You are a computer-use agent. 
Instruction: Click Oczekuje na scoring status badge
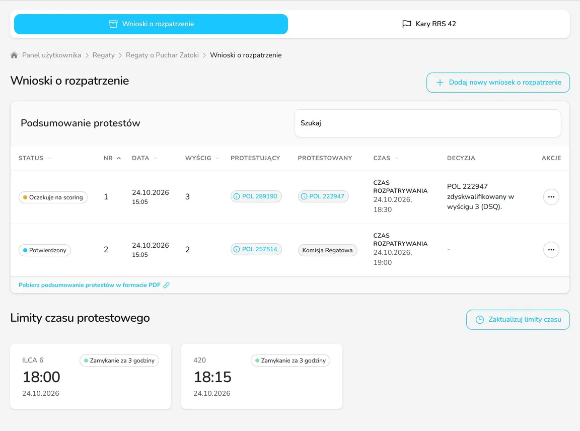click(x=53, y=197)
